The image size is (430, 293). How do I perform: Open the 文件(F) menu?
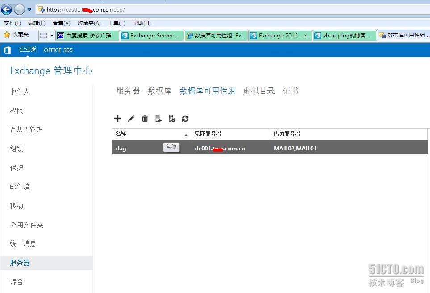pos(13,23)
